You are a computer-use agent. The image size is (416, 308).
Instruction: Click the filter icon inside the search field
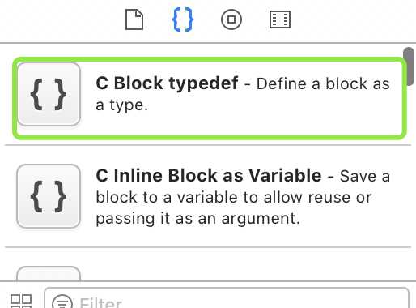point(62,302)
